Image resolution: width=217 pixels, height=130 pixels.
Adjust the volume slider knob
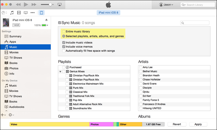50,5
